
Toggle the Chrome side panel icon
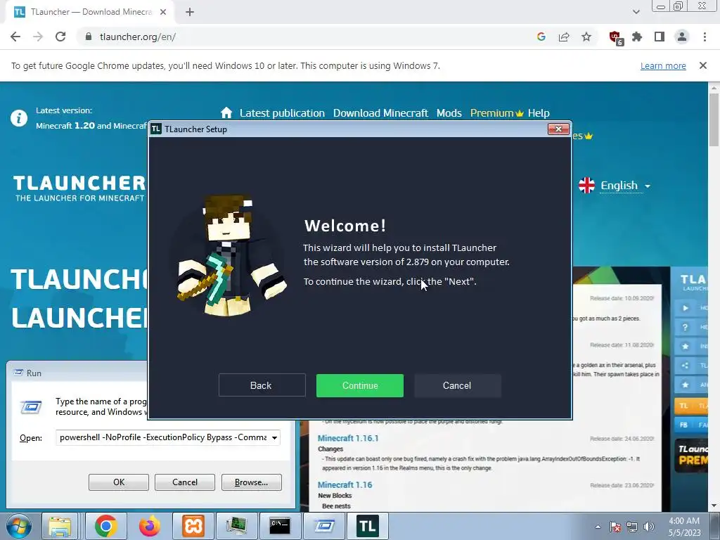point(660,37)
